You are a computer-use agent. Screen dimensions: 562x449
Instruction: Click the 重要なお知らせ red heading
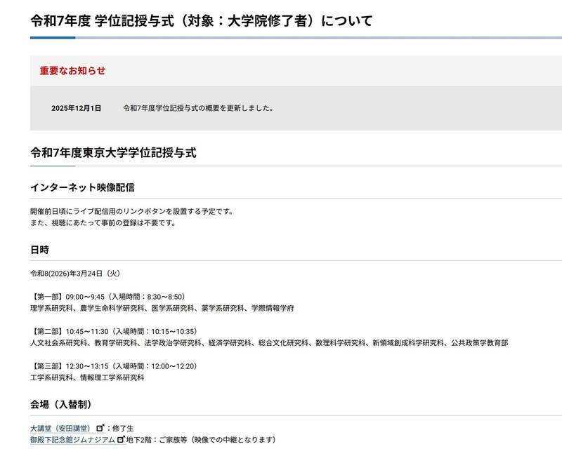click(x=72, y=71)
